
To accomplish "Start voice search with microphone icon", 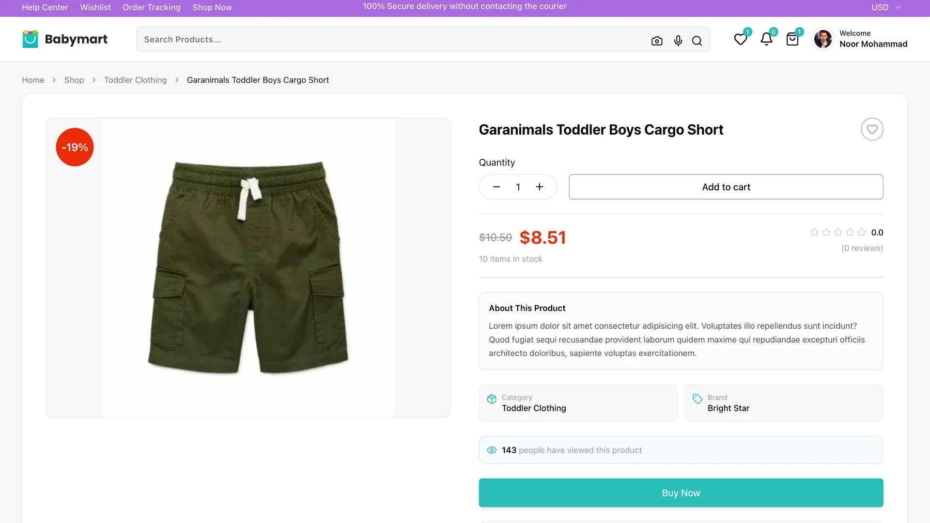I will click(678, 41).
